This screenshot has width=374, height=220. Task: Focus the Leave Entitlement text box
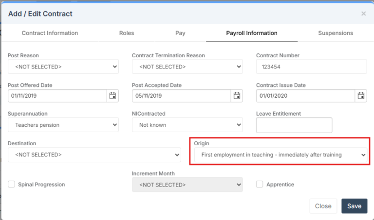(294, 125)
